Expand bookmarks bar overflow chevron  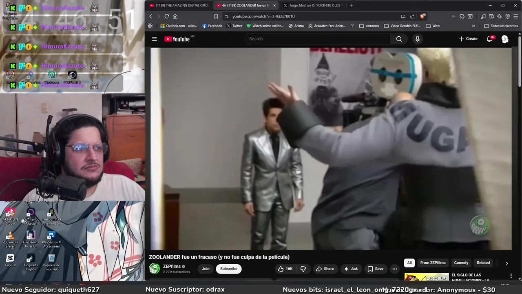tap(473, 26)
